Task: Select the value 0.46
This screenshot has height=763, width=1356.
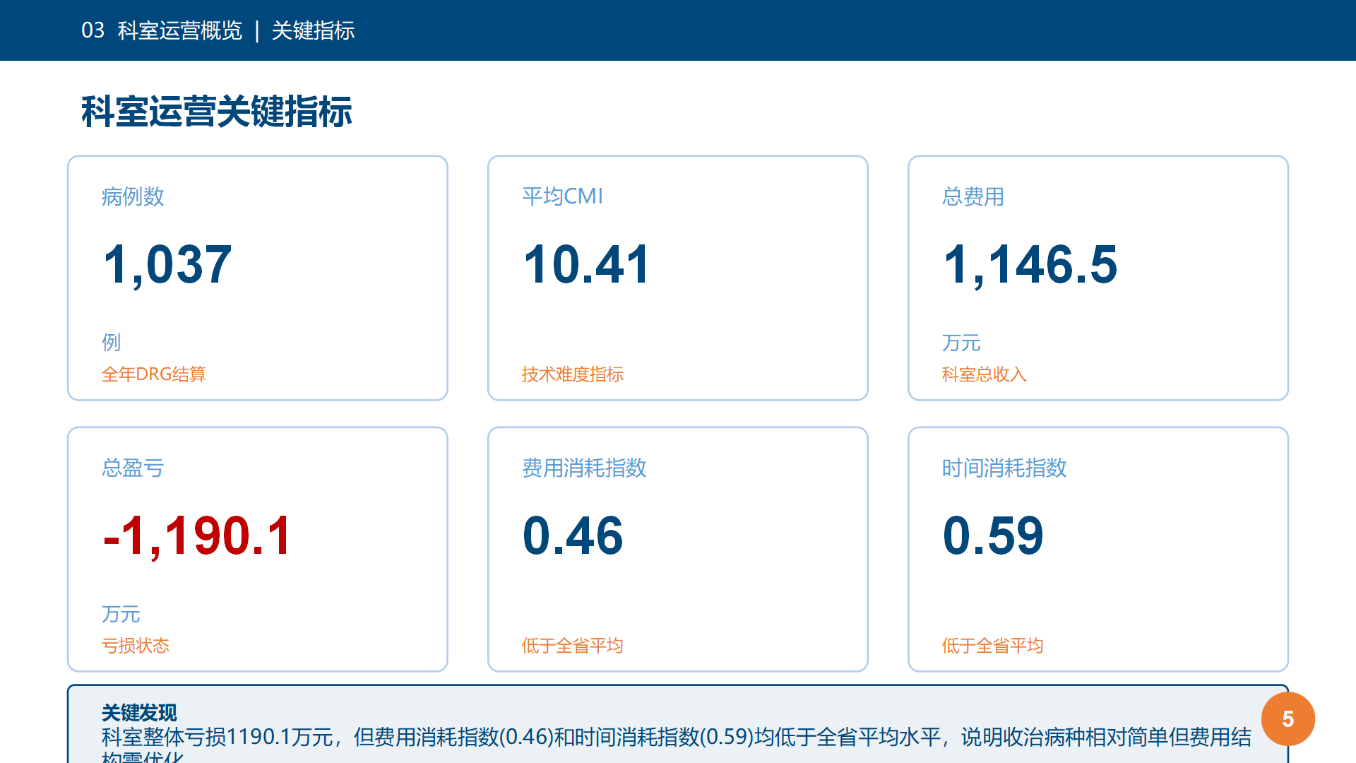Action: [573, 536]
